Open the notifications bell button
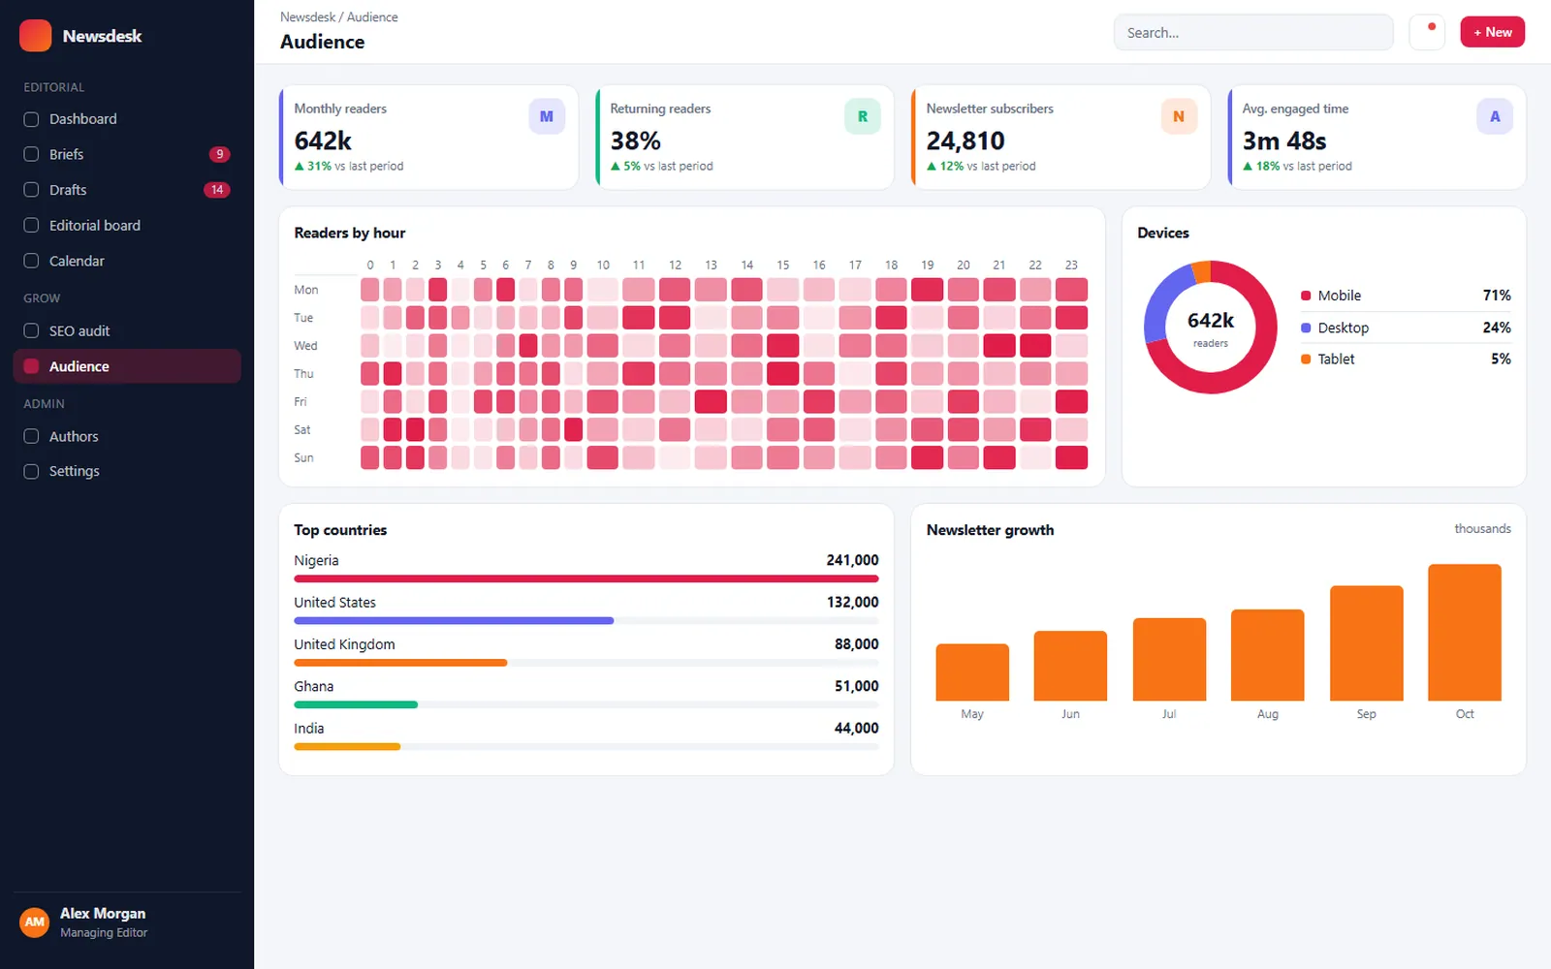The height and width of the screenshot is (969, 1551). (1427, 32)
